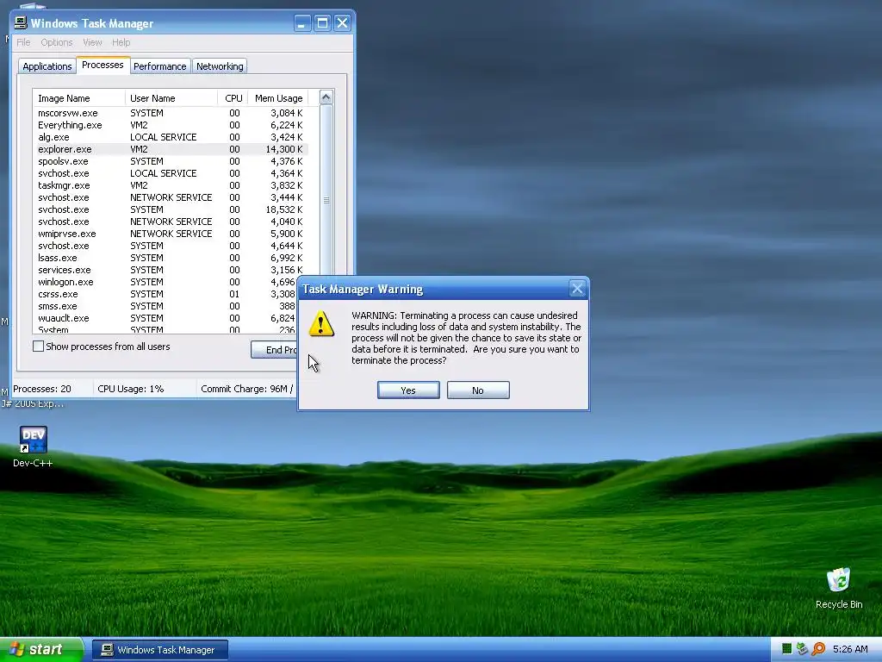Viewport: 882px width, 662px height.
Task: Cancel termination with the No button
Action: coord(478,390)
